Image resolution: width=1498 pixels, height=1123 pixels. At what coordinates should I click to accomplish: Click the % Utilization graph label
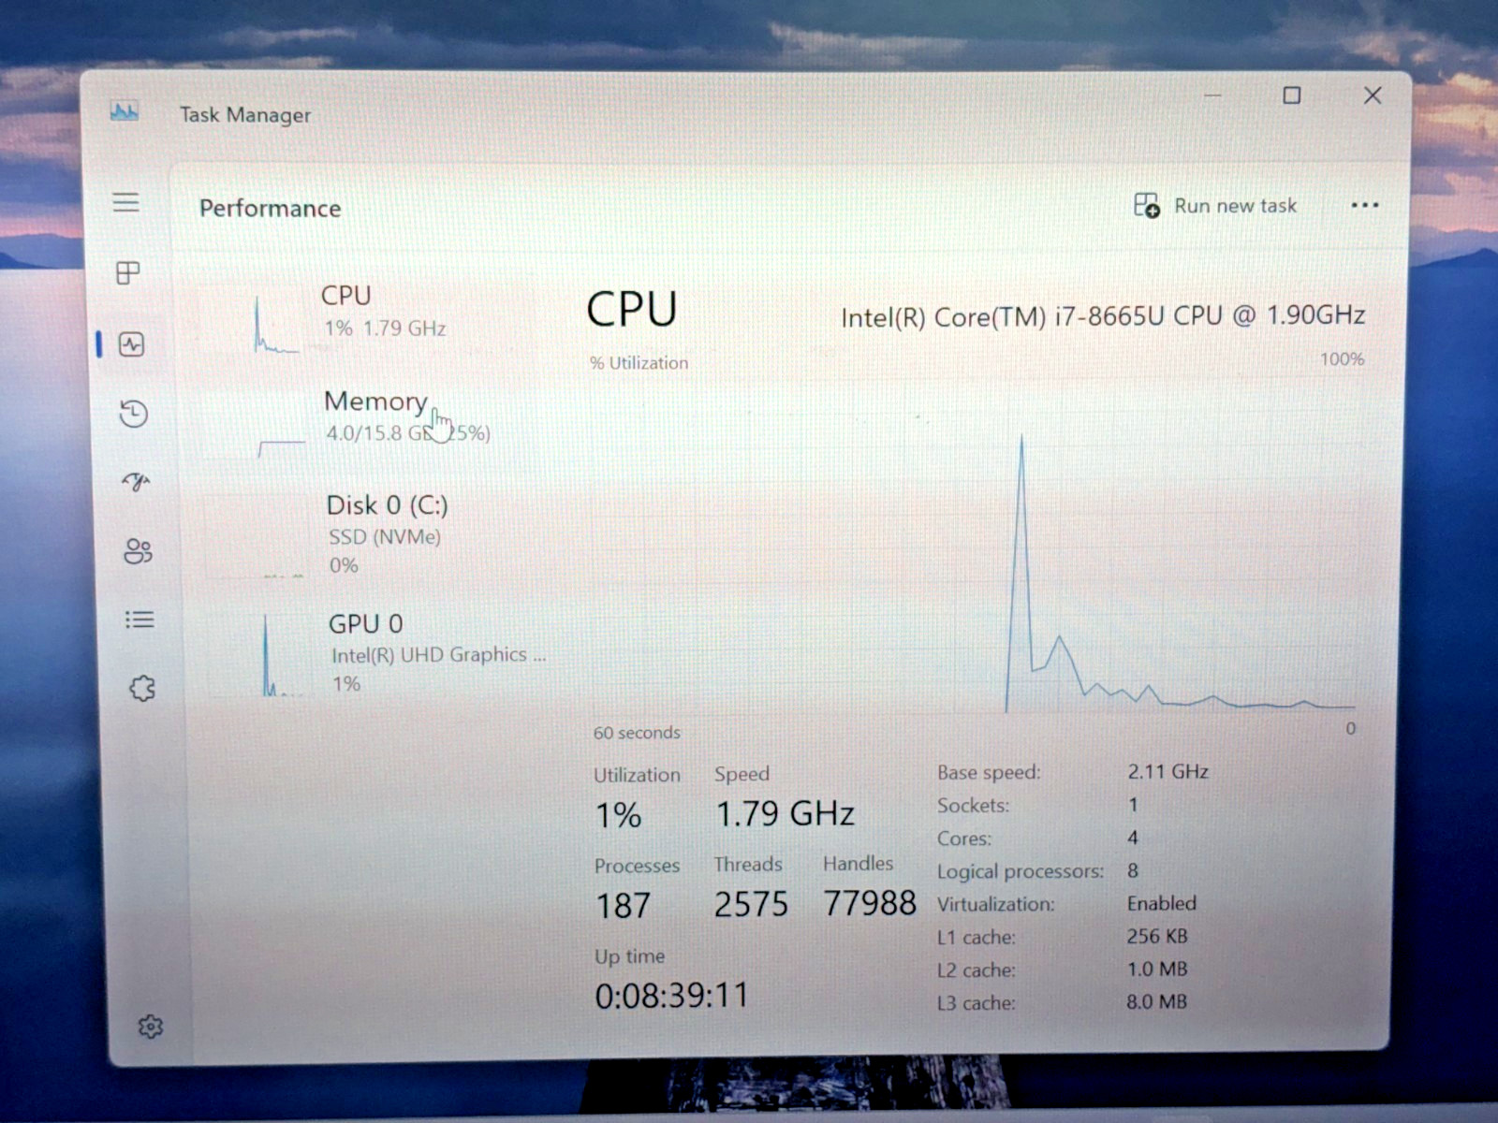[x=639, y=363]
